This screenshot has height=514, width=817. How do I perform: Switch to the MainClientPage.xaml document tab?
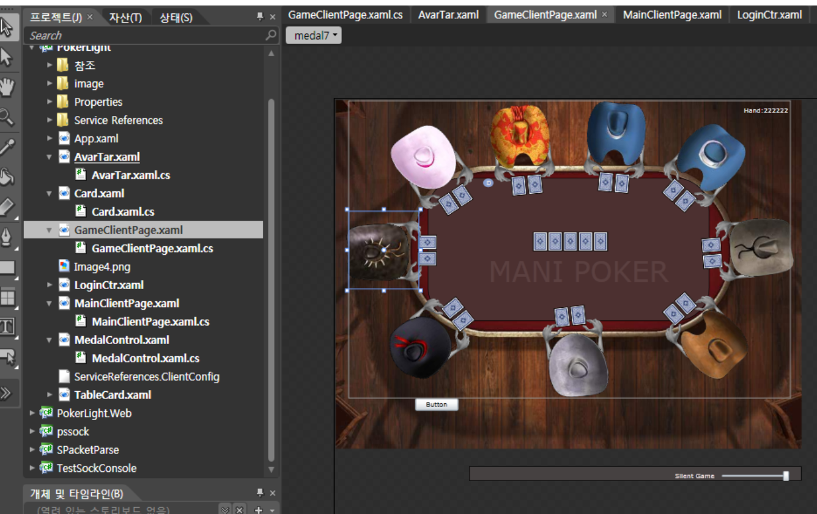click(671, 15)
